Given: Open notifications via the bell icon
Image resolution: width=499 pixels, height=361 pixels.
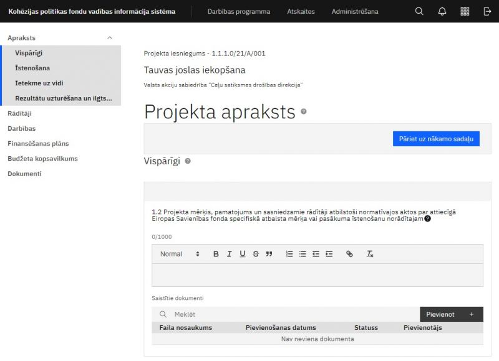Looking at the screenshot, I should point(440,11).
